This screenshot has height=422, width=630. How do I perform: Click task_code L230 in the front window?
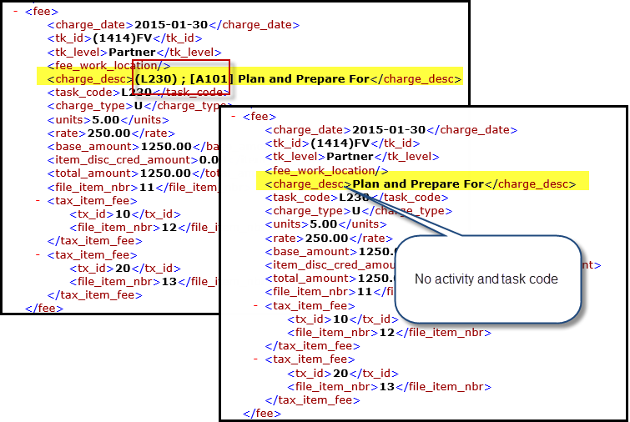point(357,198)
